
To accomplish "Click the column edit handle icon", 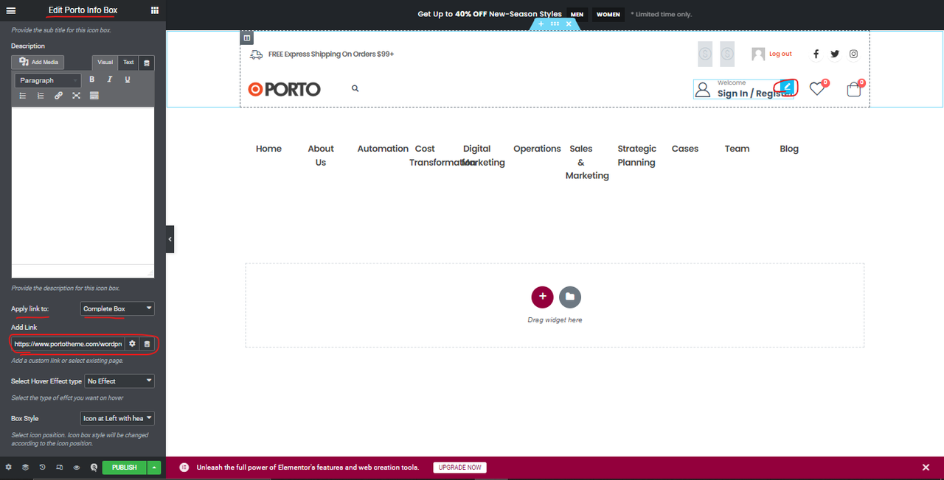I will click(x=247, y=38).
